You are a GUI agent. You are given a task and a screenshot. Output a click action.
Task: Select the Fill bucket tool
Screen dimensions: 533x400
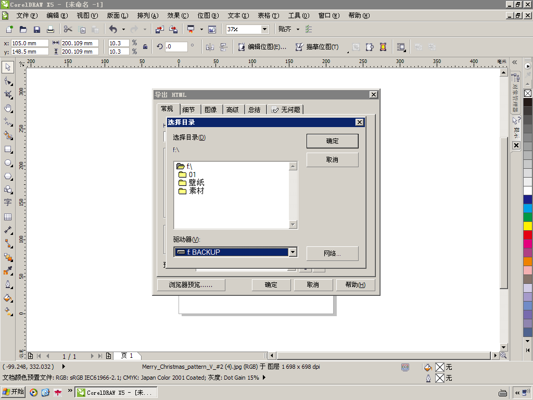click(8, 298)
